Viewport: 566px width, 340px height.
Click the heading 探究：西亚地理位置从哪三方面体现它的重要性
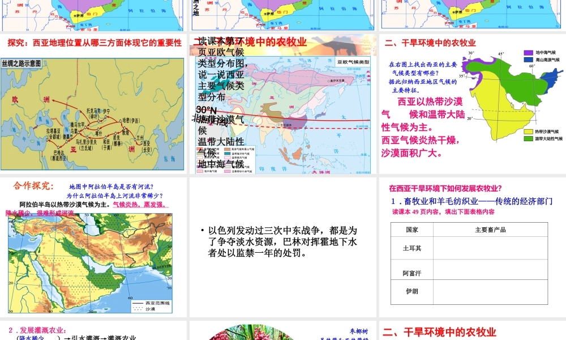pos(95,42)
